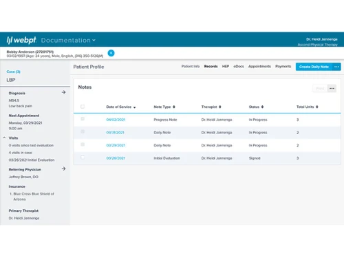Screen dimensions: 344x258
Task: Click the Bobby Anderson patient name
Action: click(x=30, y=52)
